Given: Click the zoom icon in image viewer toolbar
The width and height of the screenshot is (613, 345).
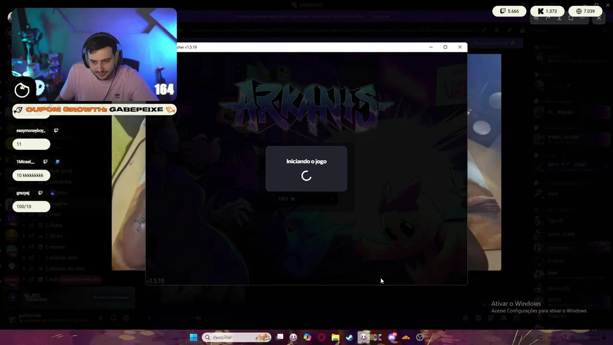Looking at the screenshot, I should 536,18.
